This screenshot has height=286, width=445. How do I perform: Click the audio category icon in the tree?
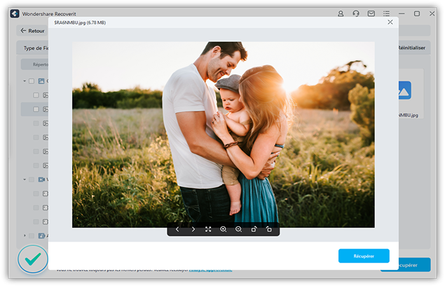click(x=41, y=236)
